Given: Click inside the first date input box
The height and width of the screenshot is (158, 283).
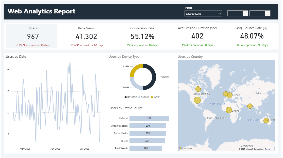Looking at the screenshot, I should coord(235,13).
